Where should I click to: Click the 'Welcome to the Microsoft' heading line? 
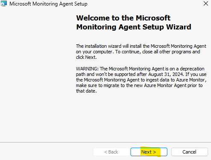(x=123, y=18)
